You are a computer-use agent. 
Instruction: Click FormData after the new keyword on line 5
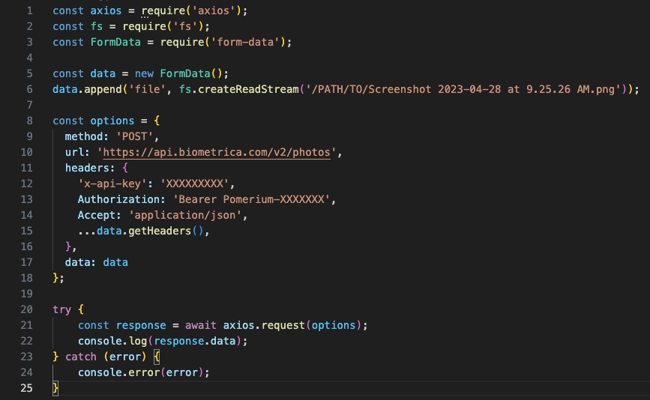(185, 73)
